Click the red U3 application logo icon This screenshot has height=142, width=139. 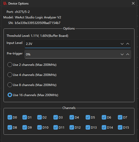pos(5,4)
